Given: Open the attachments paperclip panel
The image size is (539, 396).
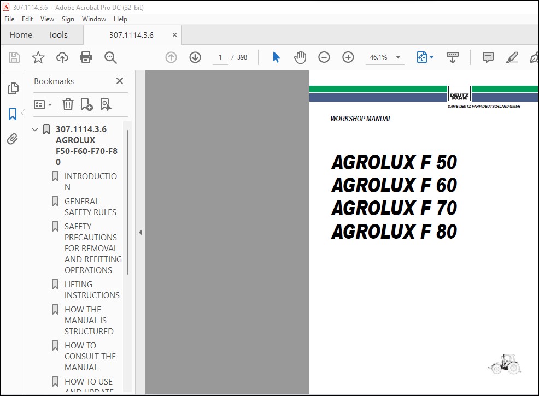Looking at the screenshot, I should [x=13, y=139].
